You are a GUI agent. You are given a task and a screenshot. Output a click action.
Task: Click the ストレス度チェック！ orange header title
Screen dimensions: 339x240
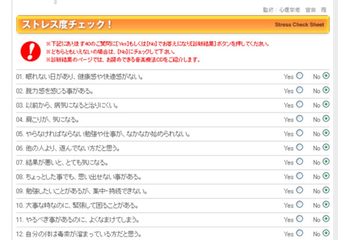[x=67, y=24]
